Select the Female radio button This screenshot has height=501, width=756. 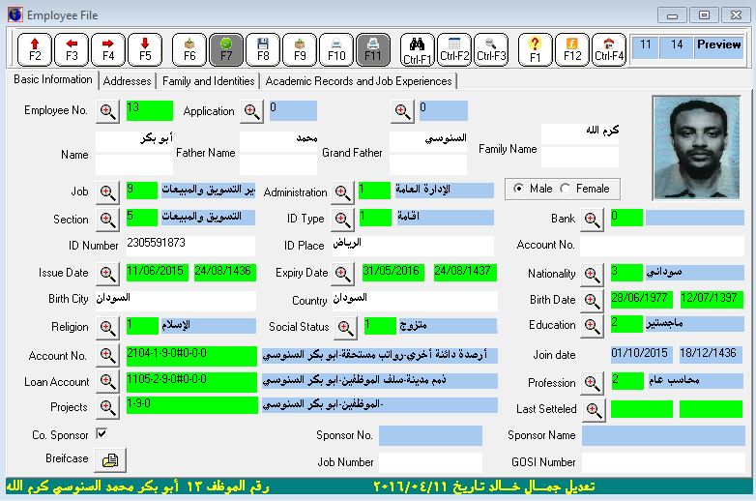(566, 189)
